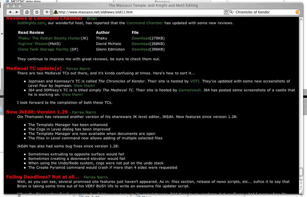Click the File column header
This screenshot has height=197, width=307.
coord(135,32)
